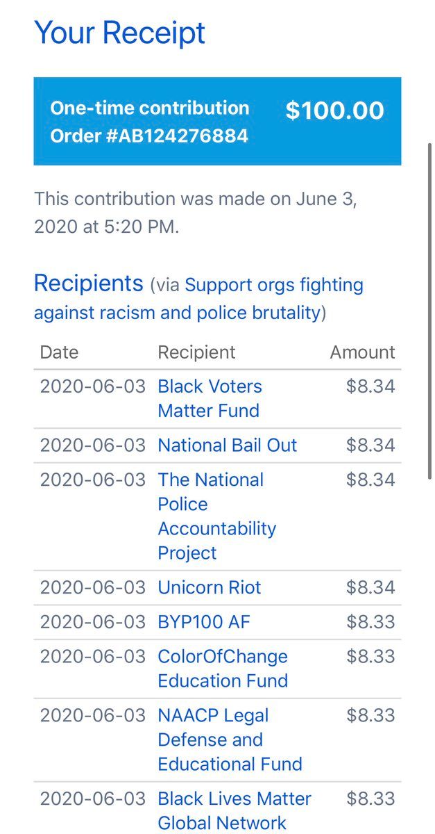Click the Date column header
The height and width of the screenshot is (834, 435).
[x=59, y=352]
